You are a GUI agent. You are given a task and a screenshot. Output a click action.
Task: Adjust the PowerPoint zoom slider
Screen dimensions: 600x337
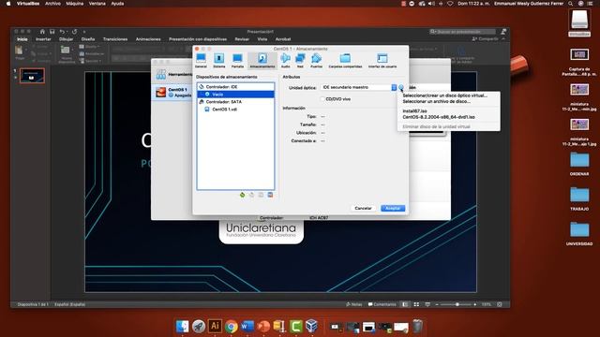457,304
